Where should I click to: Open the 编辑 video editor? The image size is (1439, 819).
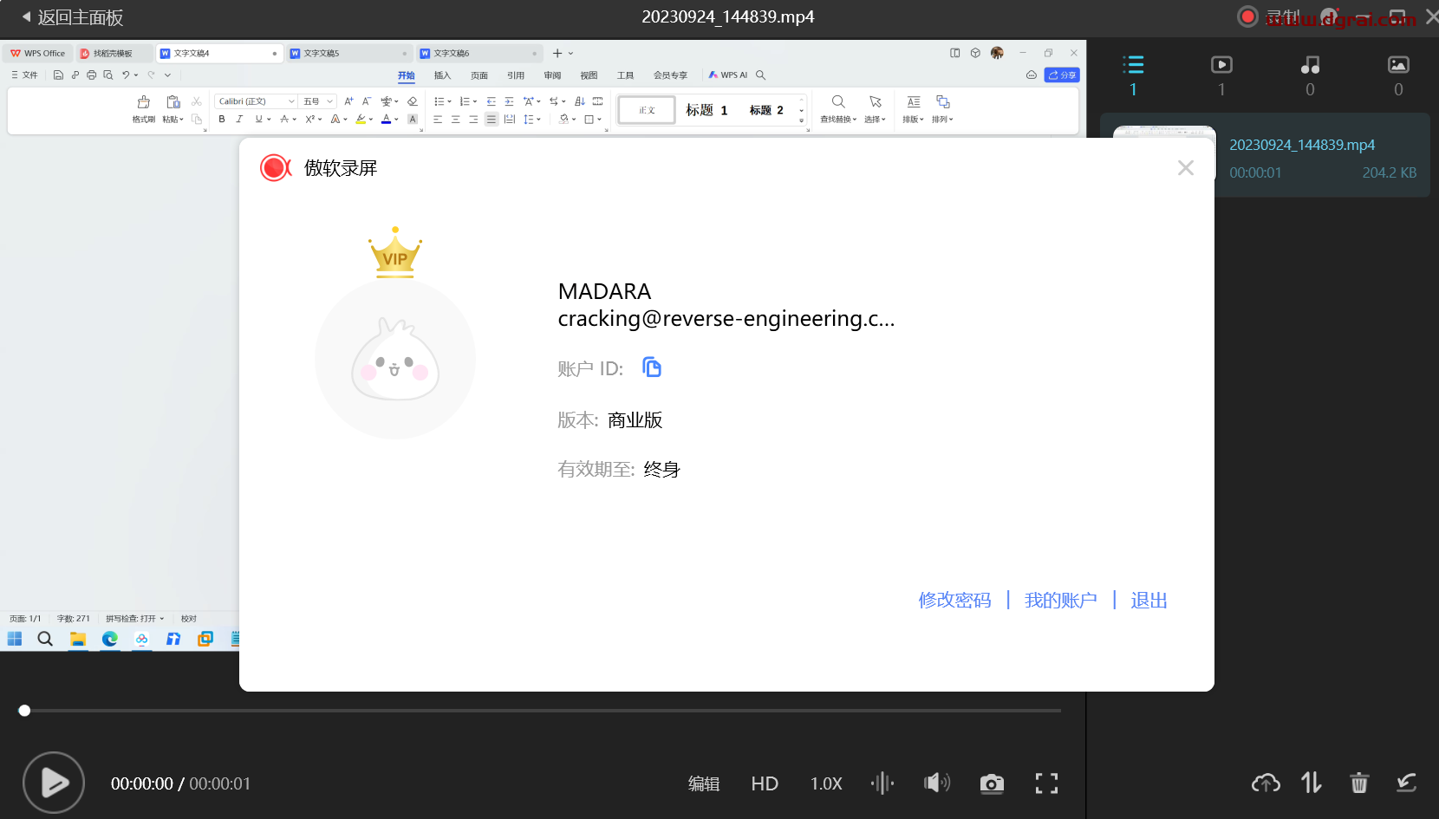pyautogui.click(x=704, y=783)
